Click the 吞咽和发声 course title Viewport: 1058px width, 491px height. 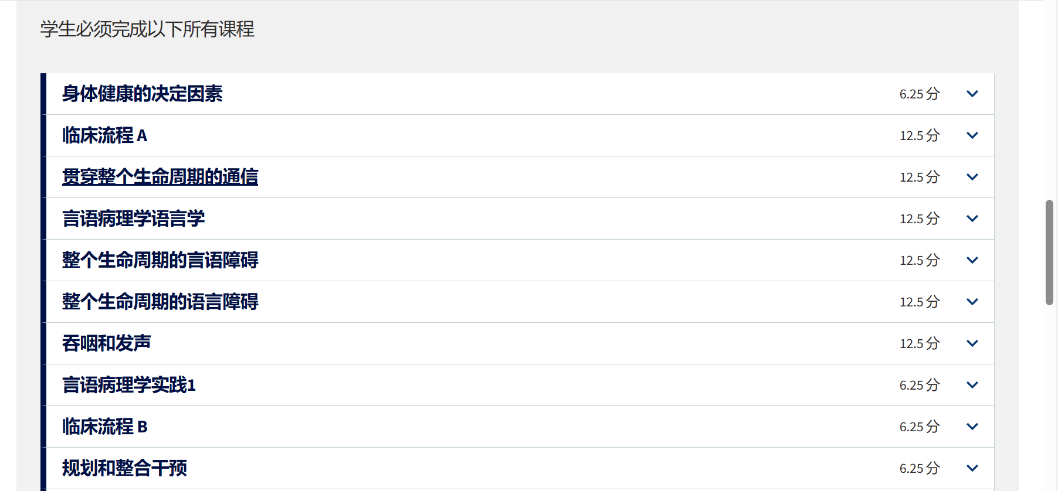(107, 343)
